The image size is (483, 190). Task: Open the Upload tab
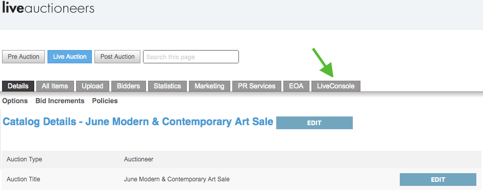92,86
